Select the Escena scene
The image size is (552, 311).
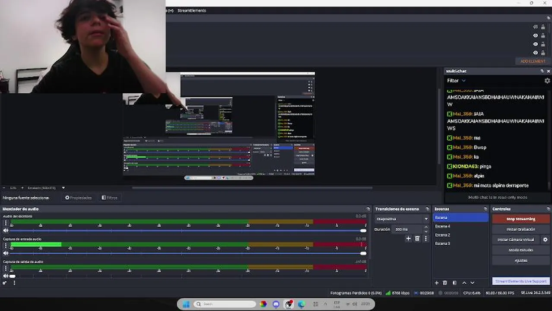[460, 218]
